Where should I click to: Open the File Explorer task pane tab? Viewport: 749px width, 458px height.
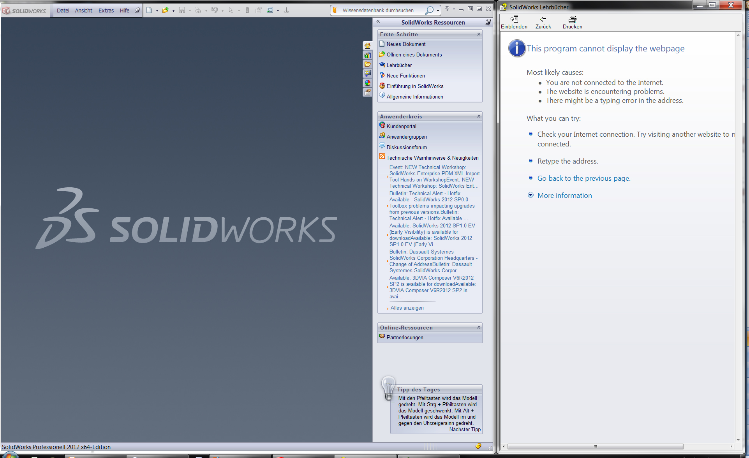click(367, 64)
